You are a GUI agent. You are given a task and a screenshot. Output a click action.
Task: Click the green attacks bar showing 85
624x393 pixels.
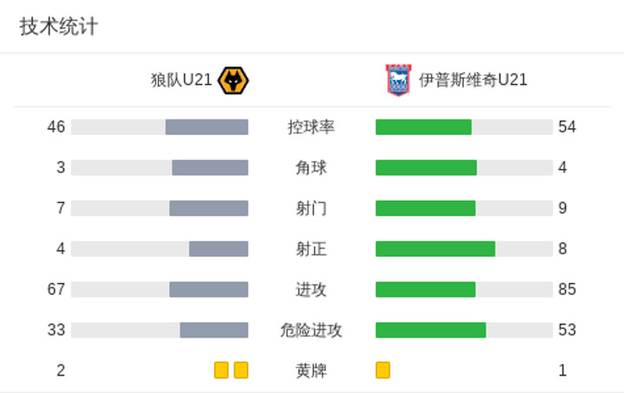426,289
